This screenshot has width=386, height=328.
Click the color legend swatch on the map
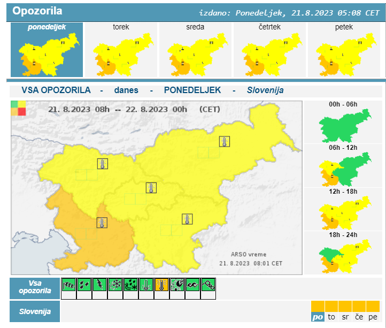coord(18,108)
